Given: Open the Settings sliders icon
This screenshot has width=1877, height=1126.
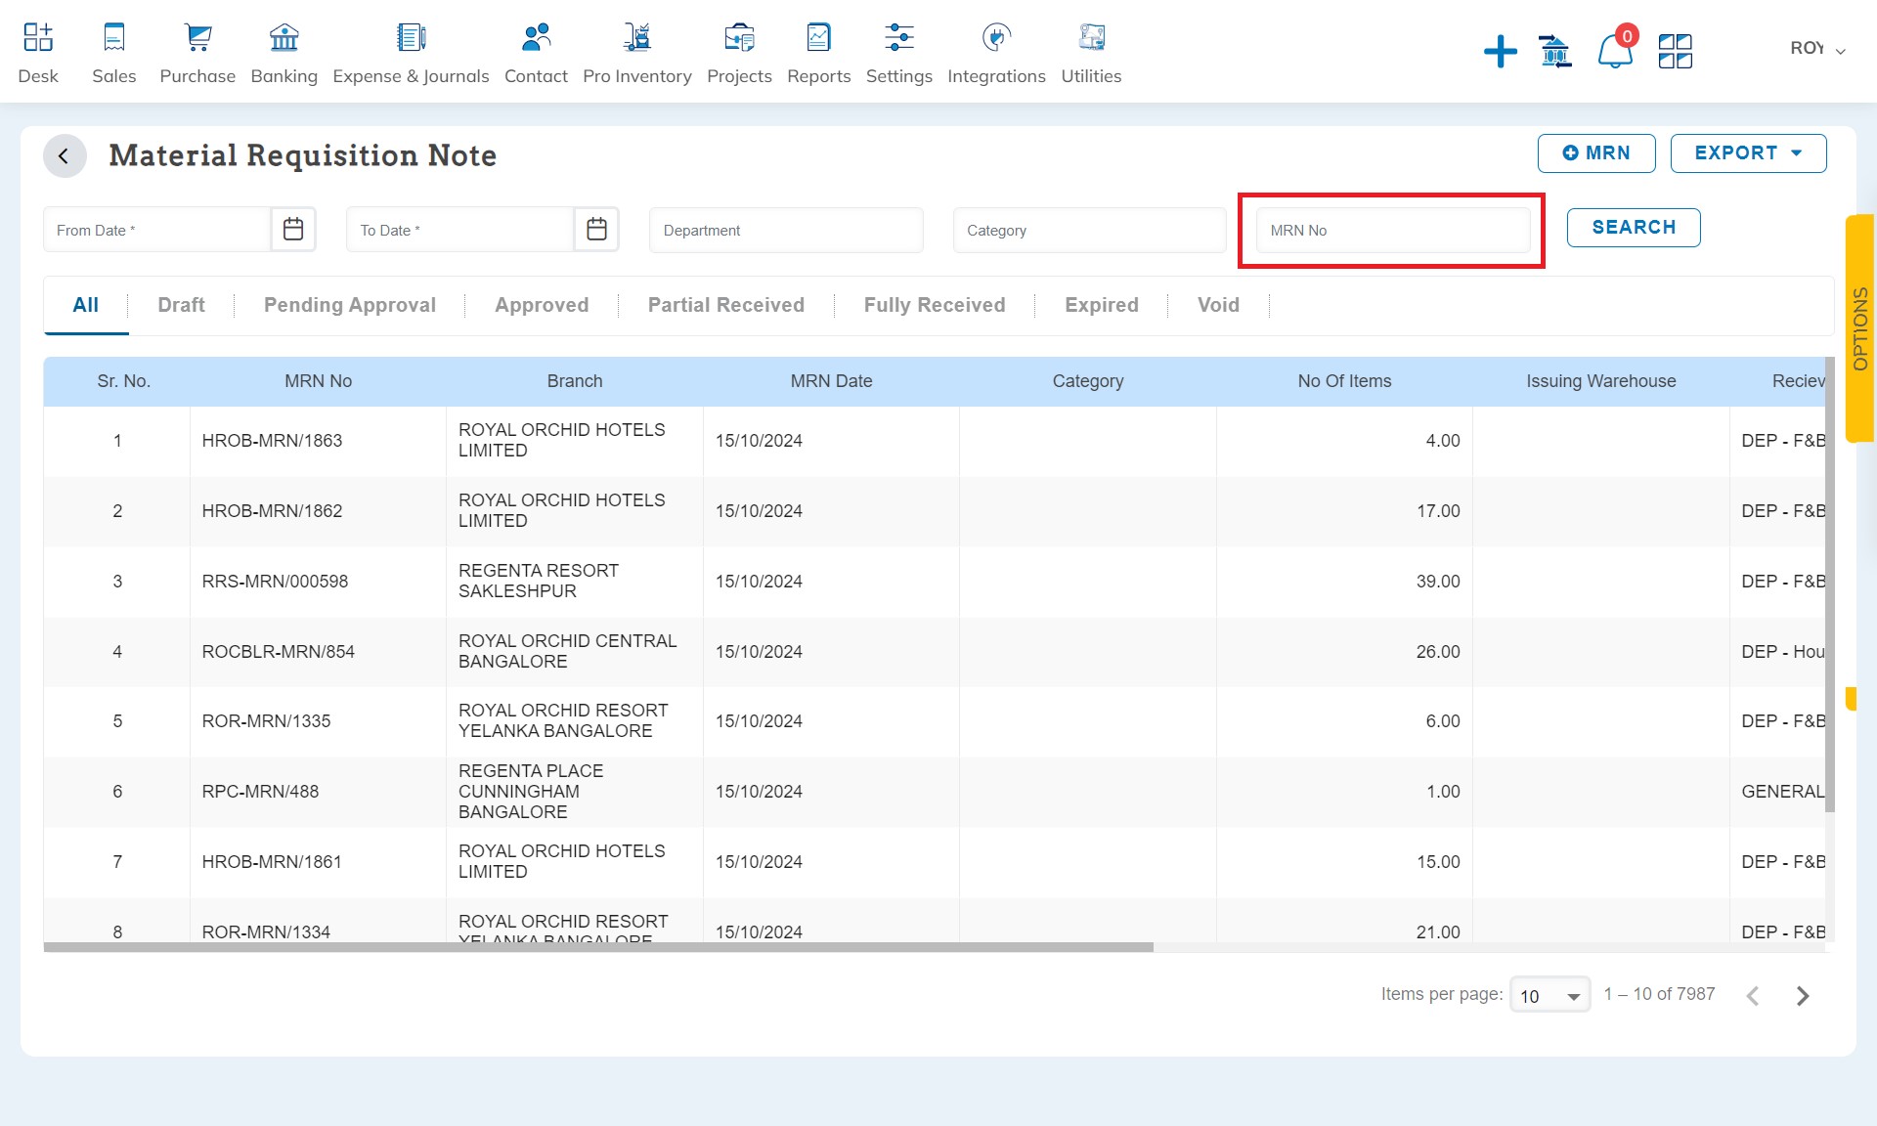Looking at the screenshot, I should (898, 37).
